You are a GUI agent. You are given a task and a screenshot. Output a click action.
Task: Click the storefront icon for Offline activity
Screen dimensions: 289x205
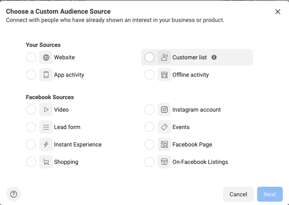[x=164, y=75]
